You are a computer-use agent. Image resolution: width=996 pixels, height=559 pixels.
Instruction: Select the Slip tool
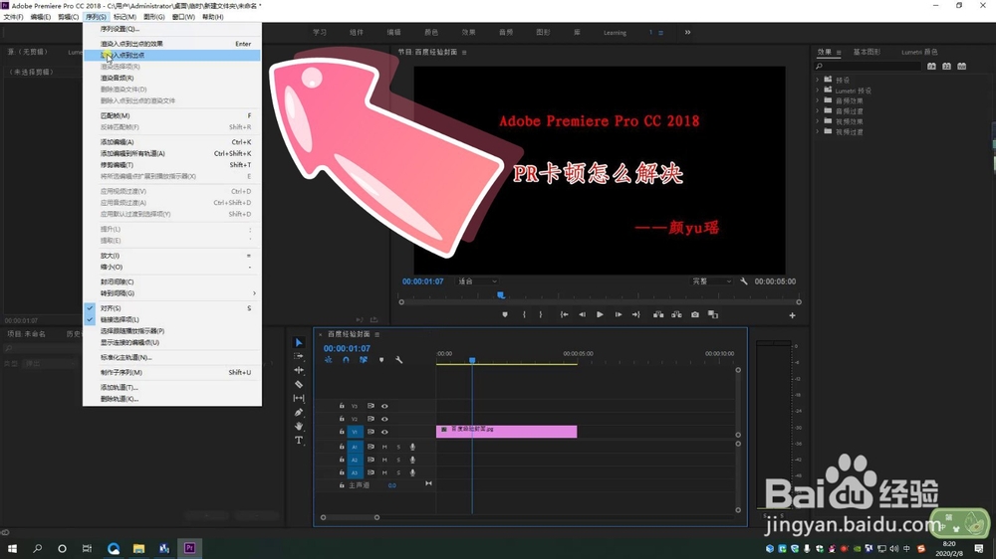pyautogui.click(x=299, y=398)
